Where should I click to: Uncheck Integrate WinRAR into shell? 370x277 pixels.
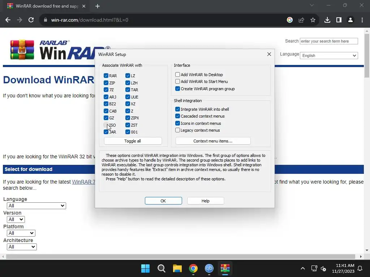177,109
